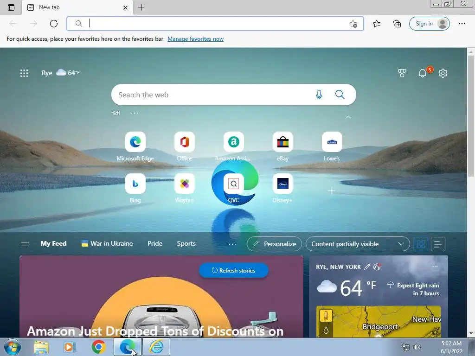Toggle temperature layer on weather map
This screenshot has width=475, height=356.
coord(326,316)
